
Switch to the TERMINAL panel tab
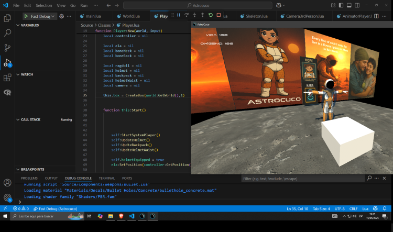(106, 178)
